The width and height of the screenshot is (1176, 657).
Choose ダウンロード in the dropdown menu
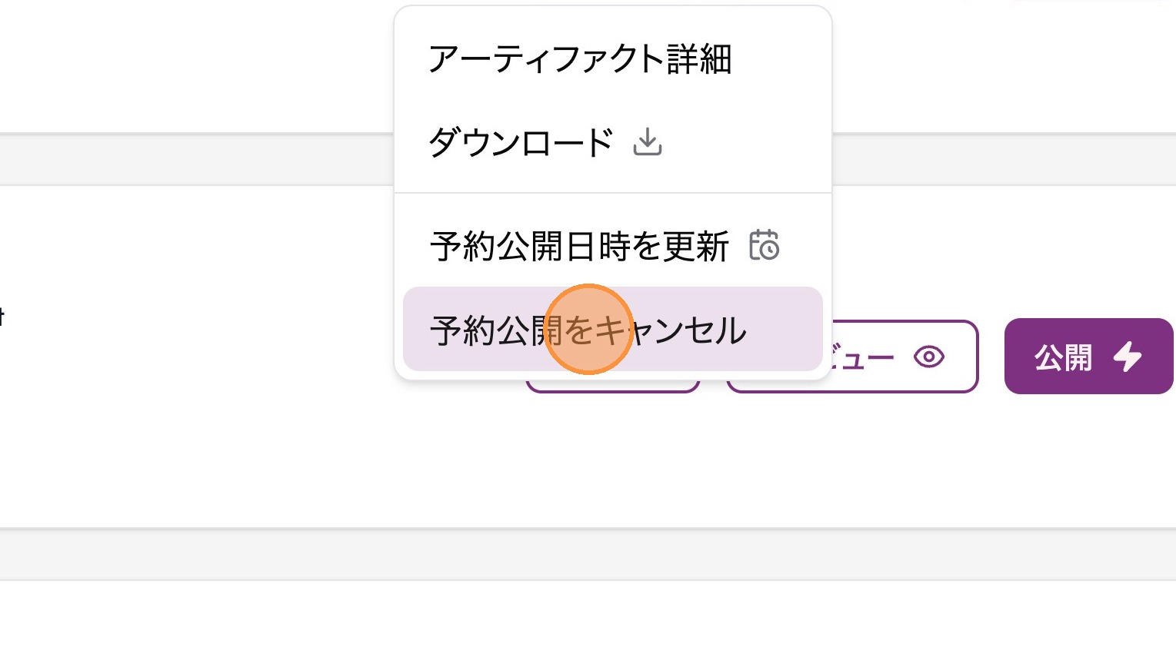point(521,143)
